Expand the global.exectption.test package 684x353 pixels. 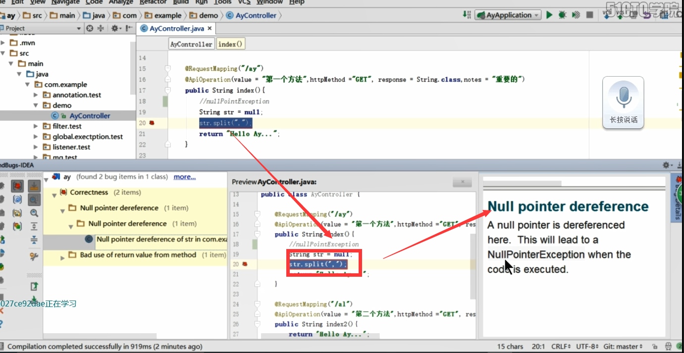(x=36, y=137)
